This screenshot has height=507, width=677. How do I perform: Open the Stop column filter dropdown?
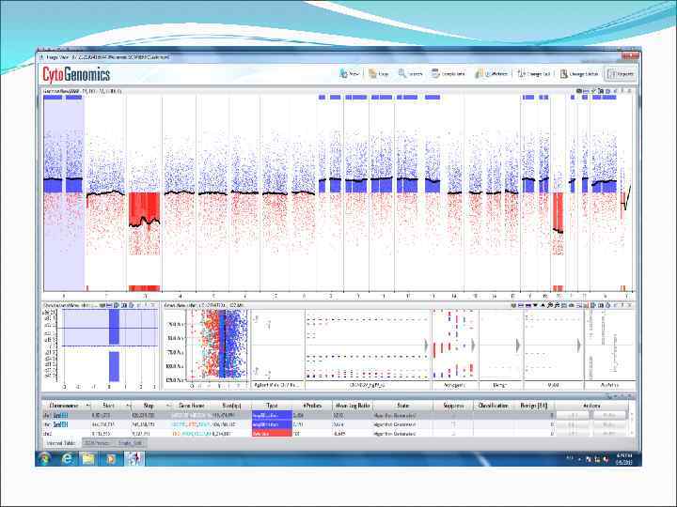[168, 406]
